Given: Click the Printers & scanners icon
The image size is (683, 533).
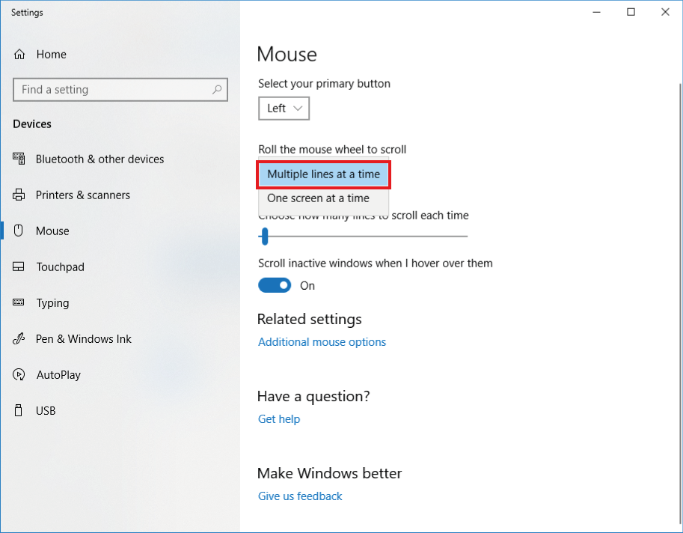Looking at the screenshot, I should point(19,195).
